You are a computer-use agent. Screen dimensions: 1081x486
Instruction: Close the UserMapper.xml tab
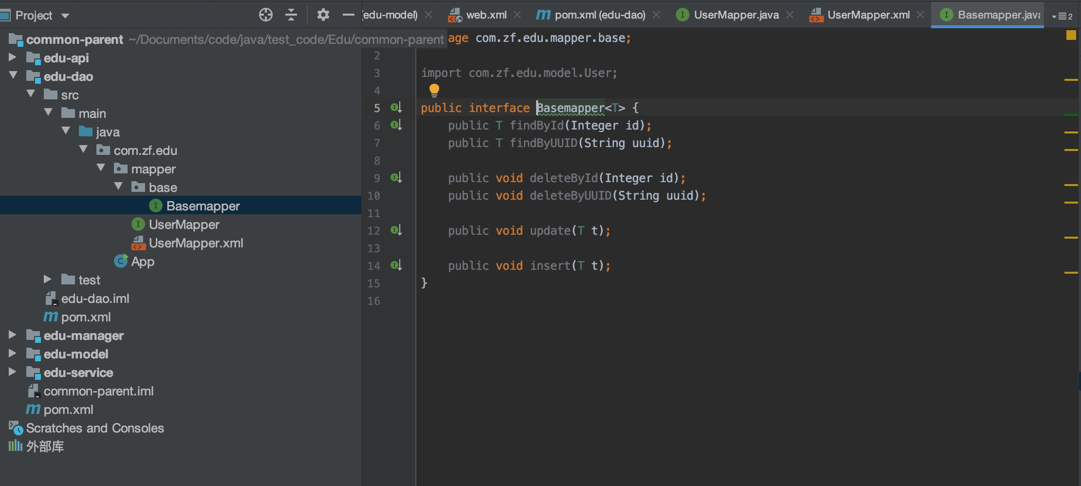(x=920, y=15)
